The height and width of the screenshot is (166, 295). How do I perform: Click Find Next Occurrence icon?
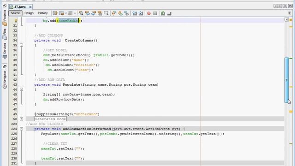[x=94, y=13]
